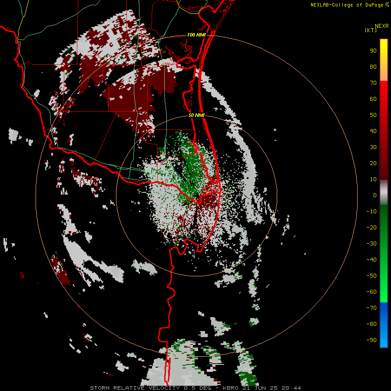Click the 50 NMI range ring label

pyautogui.click(x=196, y=115)
